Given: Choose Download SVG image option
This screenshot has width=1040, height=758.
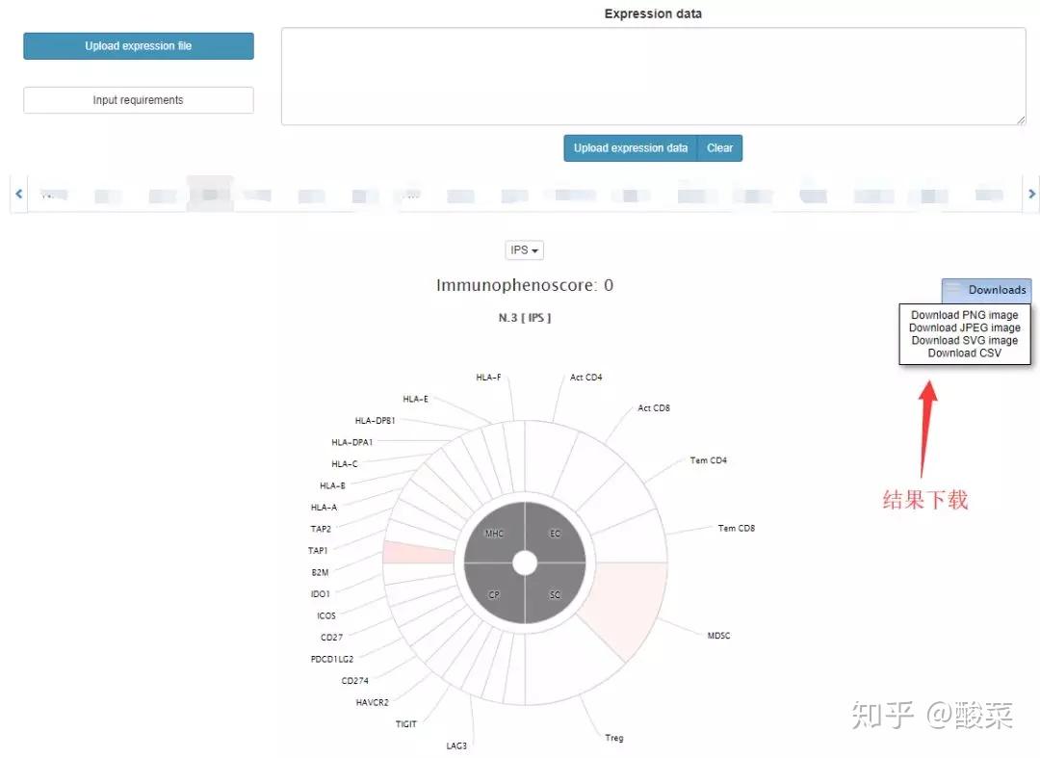Looking at the screenshot, I should 964,340.
